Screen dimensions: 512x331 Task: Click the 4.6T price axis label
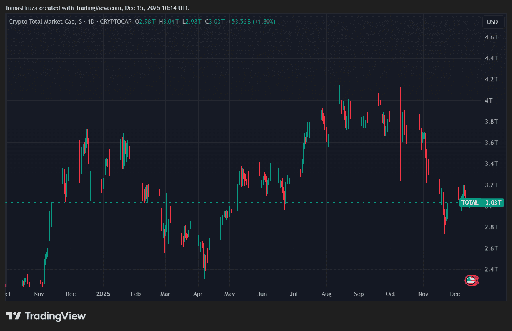pos(492,37)
